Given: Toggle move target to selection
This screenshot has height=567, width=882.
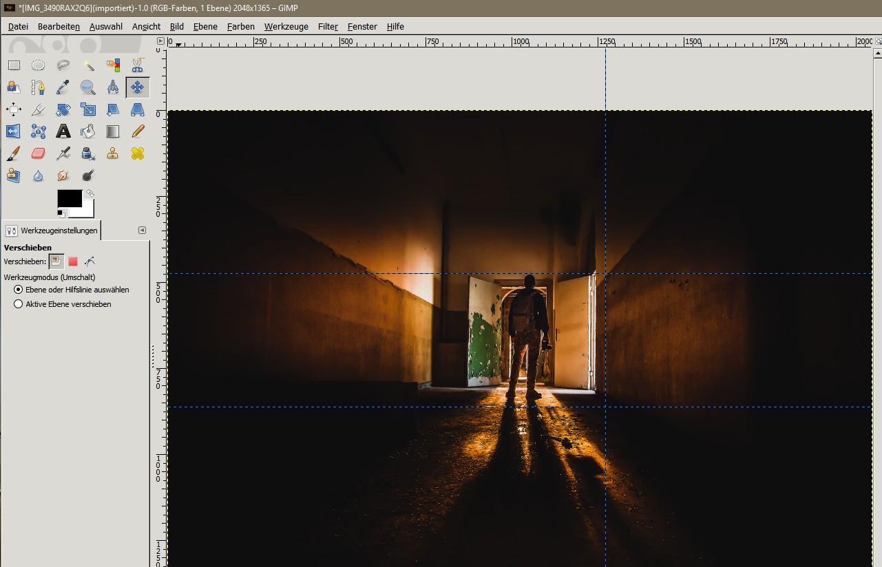Looking at the screenshot, I should [x=73, y=261].
